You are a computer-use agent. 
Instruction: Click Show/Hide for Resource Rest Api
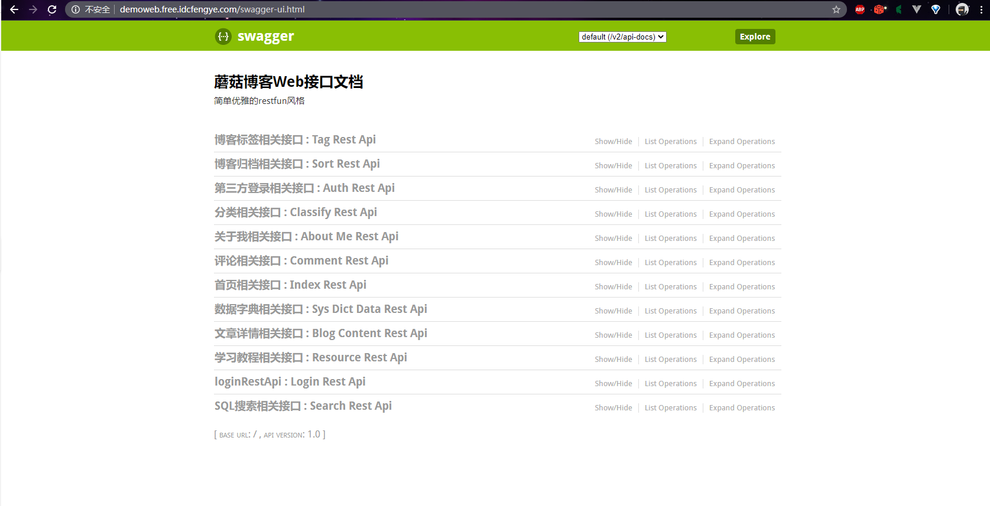coord(613,360)
